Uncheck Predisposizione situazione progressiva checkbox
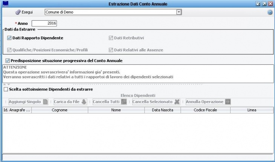The image size is (275, 162). click(8, 61)
